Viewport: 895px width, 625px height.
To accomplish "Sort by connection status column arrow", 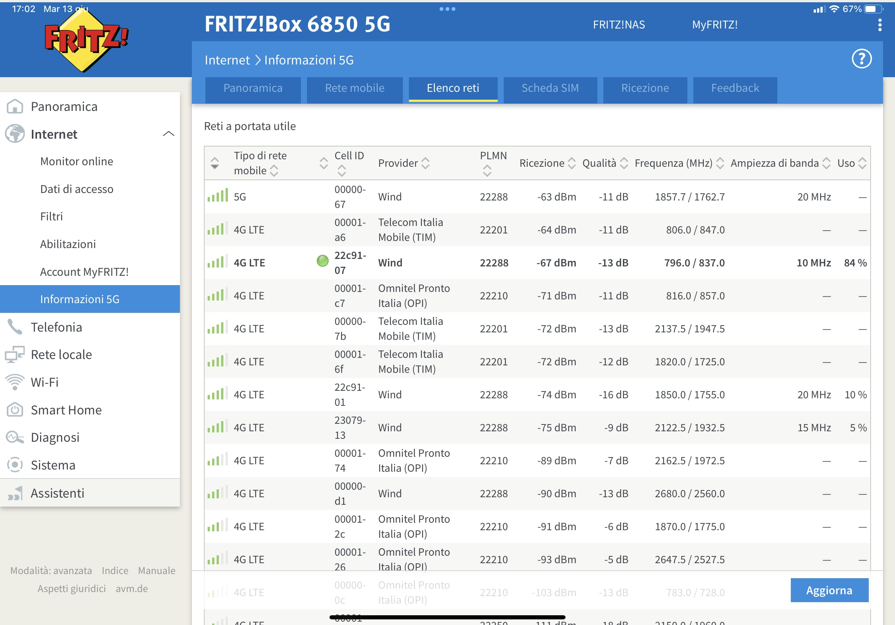I will 323,163.
